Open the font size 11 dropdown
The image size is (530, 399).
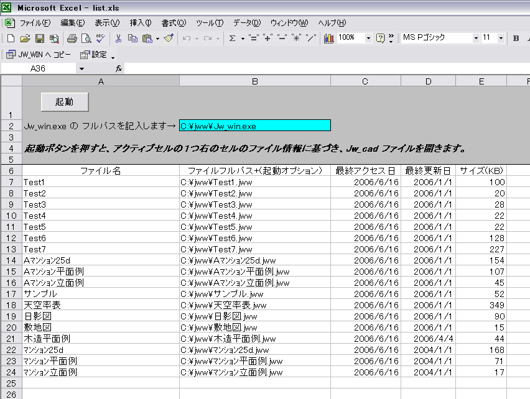point(501,38)
